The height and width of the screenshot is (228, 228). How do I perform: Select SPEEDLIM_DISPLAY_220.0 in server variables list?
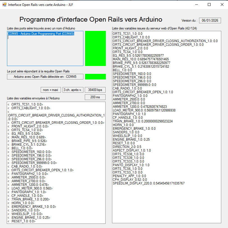click(149, 183)
